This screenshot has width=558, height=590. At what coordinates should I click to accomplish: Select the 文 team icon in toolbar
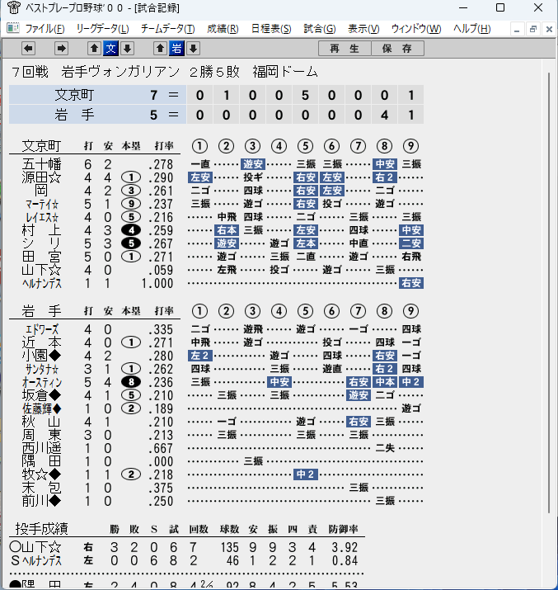coord(110,48)
